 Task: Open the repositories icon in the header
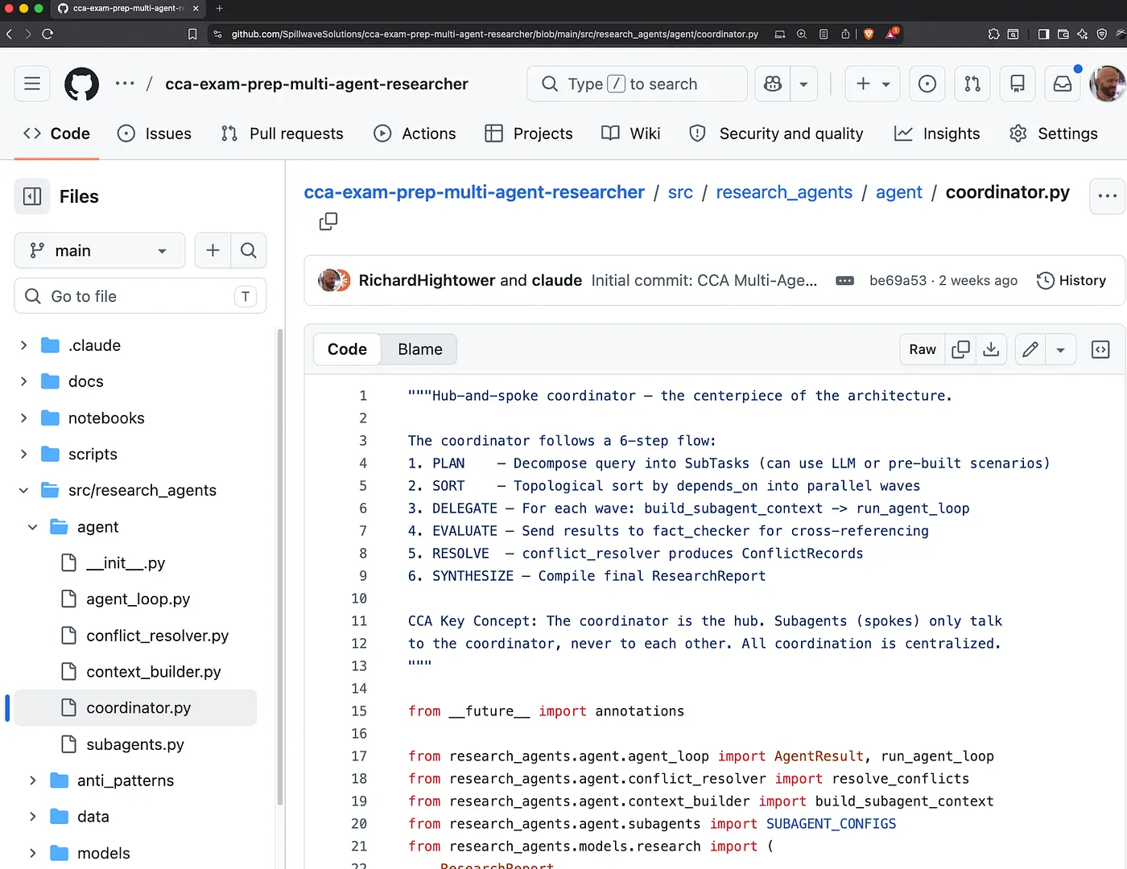(x=1018, y=84)
